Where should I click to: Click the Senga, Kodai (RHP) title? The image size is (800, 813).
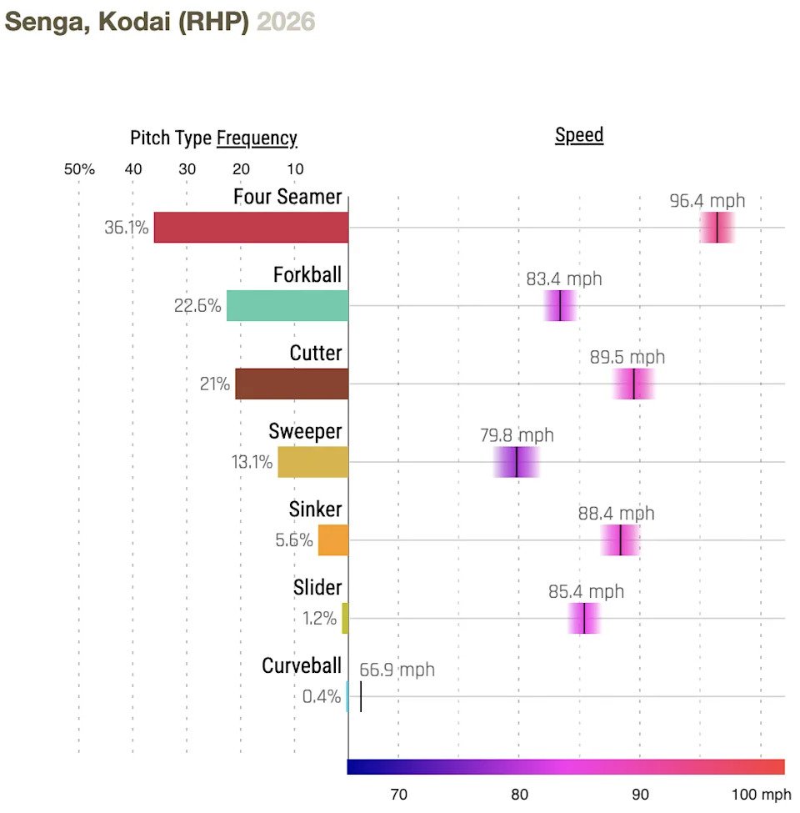click(x=127, y=22)
